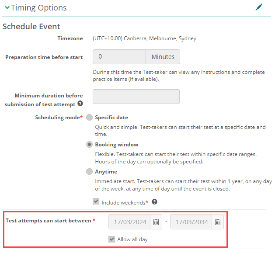Collapse the Timing Options section chevron
This screenshot has width=275, height=253.
click(7, 8)
